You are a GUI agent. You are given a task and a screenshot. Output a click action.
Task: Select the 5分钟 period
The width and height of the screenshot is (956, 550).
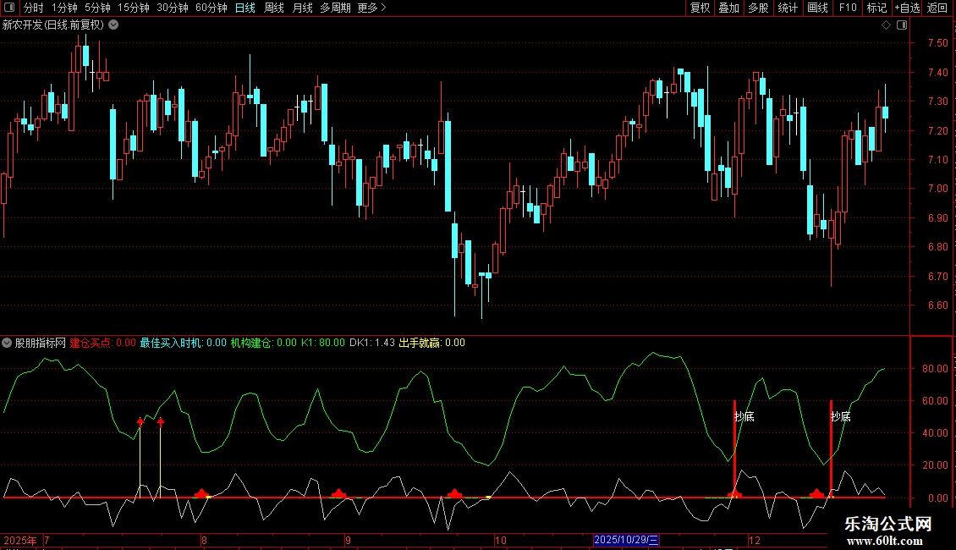pos(97,8)
